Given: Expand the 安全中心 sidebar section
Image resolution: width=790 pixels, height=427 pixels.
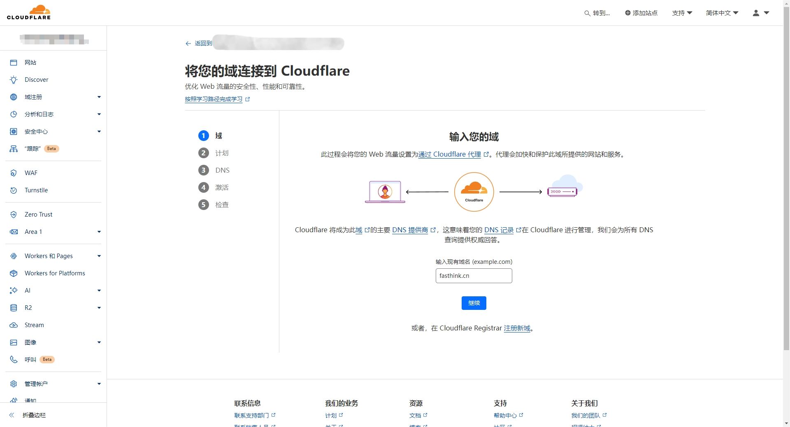Looking at the screenshot, I should (x=99, y=132).
